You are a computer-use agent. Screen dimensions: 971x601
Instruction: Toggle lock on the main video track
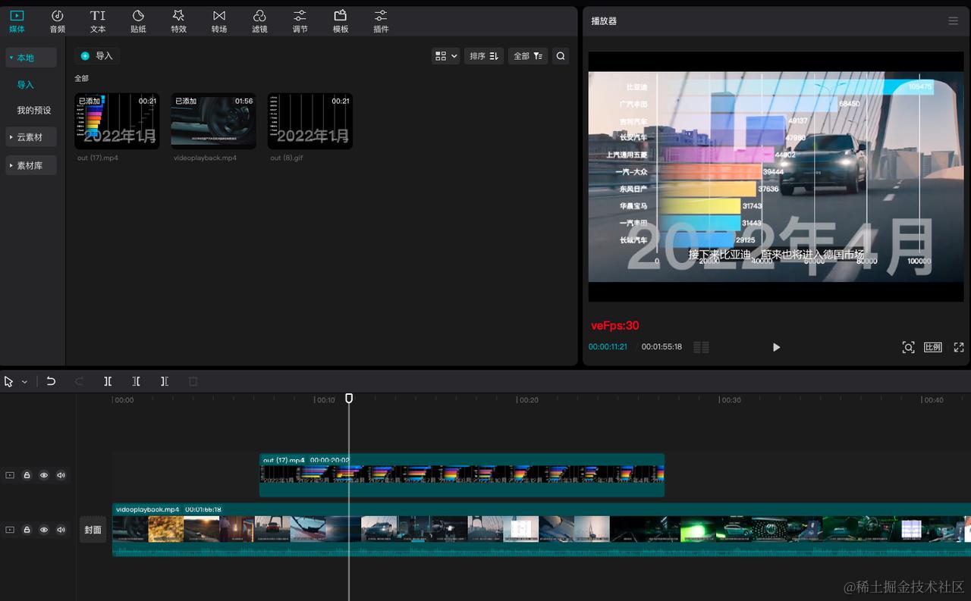pos(27,530)
